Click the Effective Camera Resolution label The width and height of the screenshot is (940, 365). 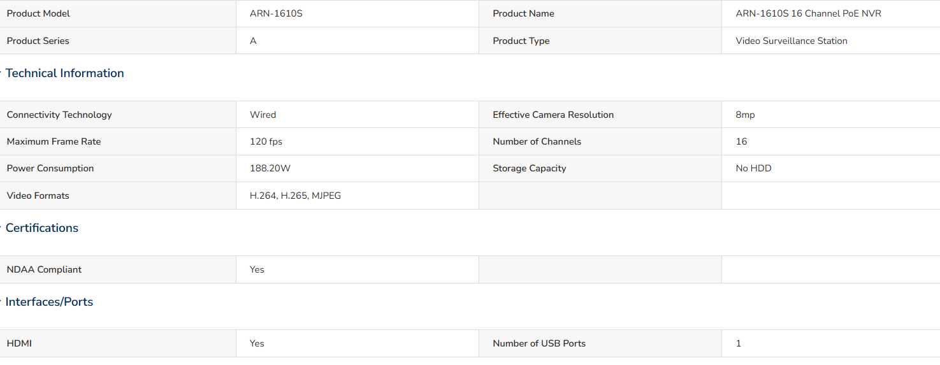tap(553, 115)
